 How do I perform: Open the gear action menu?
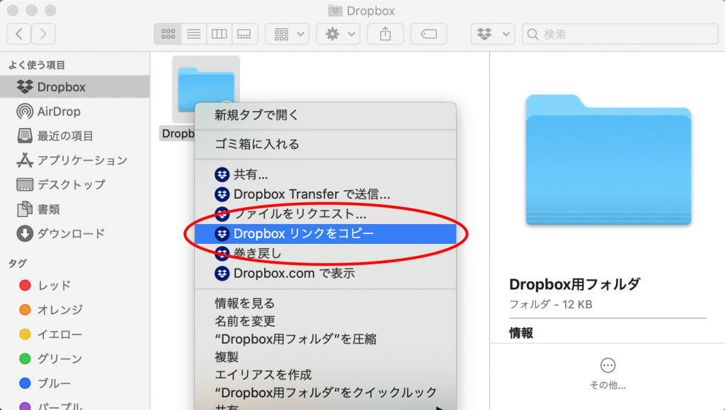(338, 34)
